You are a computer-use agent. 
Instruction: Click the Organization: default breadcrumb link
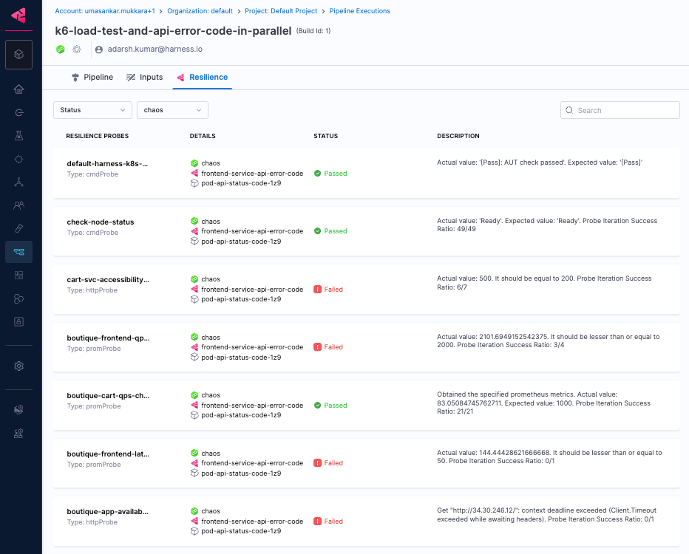pos(200,11)
